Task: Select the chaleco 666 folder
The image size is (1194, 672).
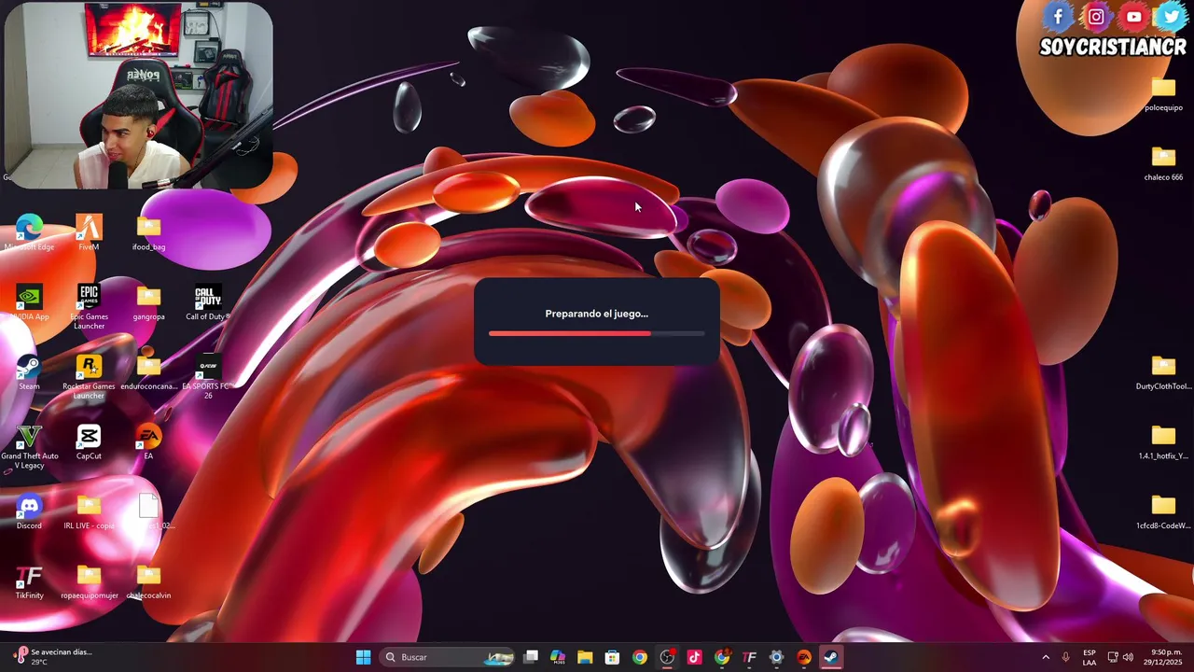Action: (x=1163, y=162)
